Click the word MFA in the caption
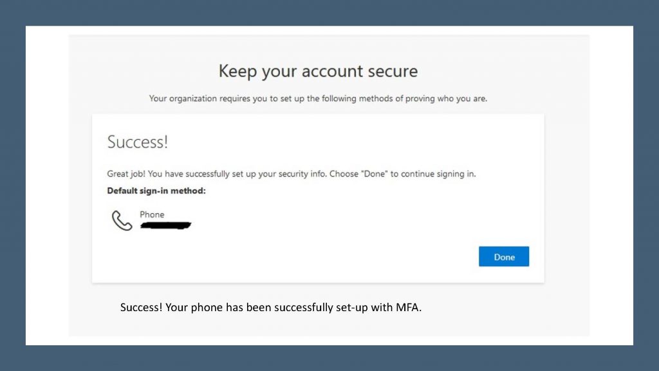 pyautogui.click(x=409, y=307)
